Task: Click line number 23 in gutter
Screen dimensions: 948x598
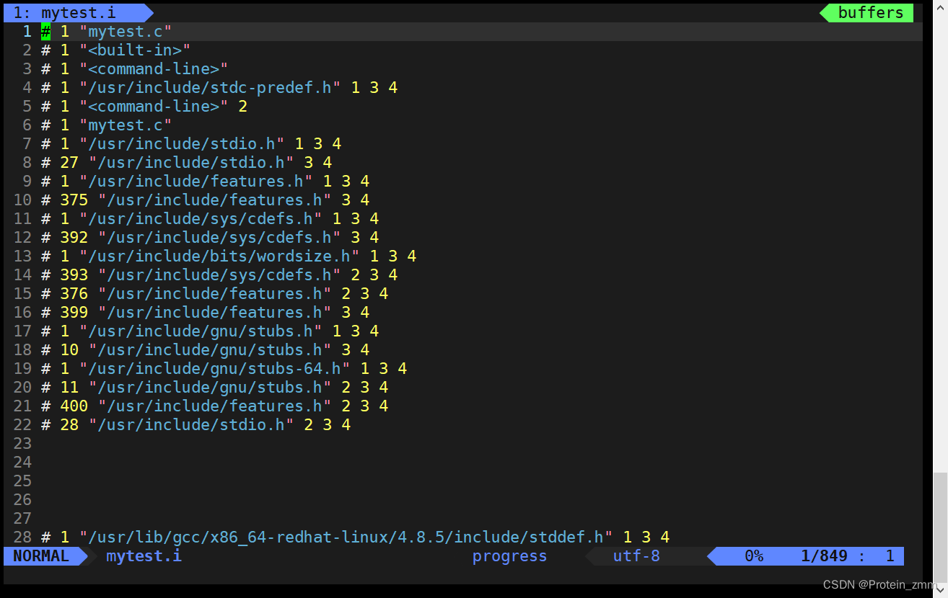Action: tap(22, 443)
